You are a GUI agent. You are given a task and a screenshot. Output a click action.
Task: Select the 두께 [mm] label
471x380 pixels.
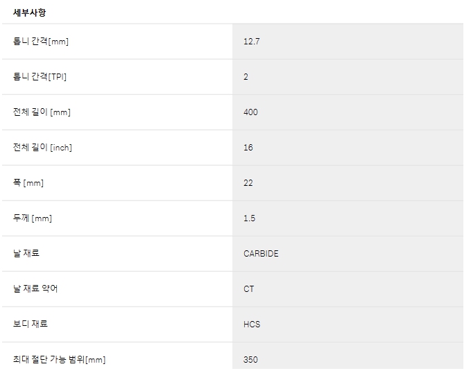coord(33,218)
